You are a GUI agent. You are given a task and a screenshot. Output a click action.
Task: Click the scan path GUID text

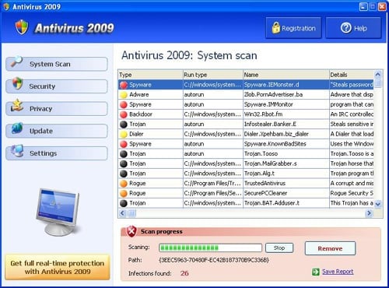pos(214,260)
